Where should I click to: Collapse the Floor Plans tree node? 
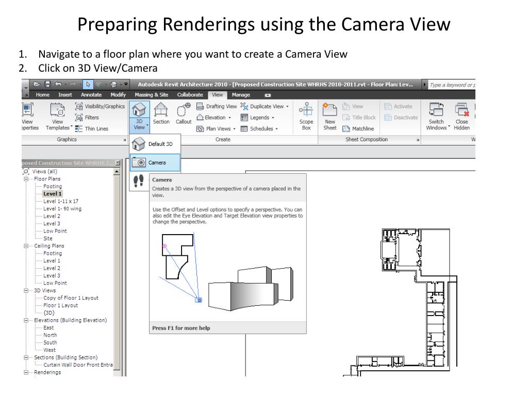click(26, 179)
